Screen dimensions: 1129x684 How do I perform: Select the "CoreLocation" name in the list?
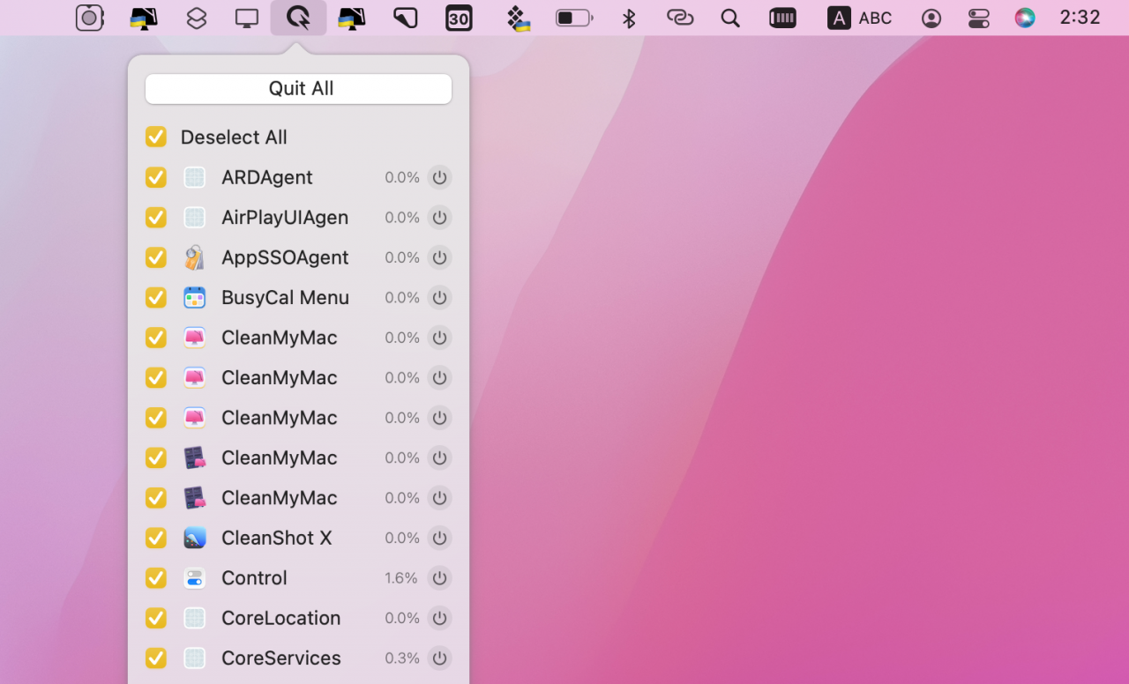click(280, 618)
